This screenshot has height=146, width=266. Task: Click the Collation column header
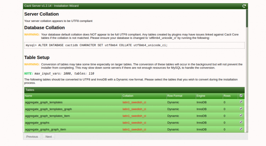tap(128, 96)
